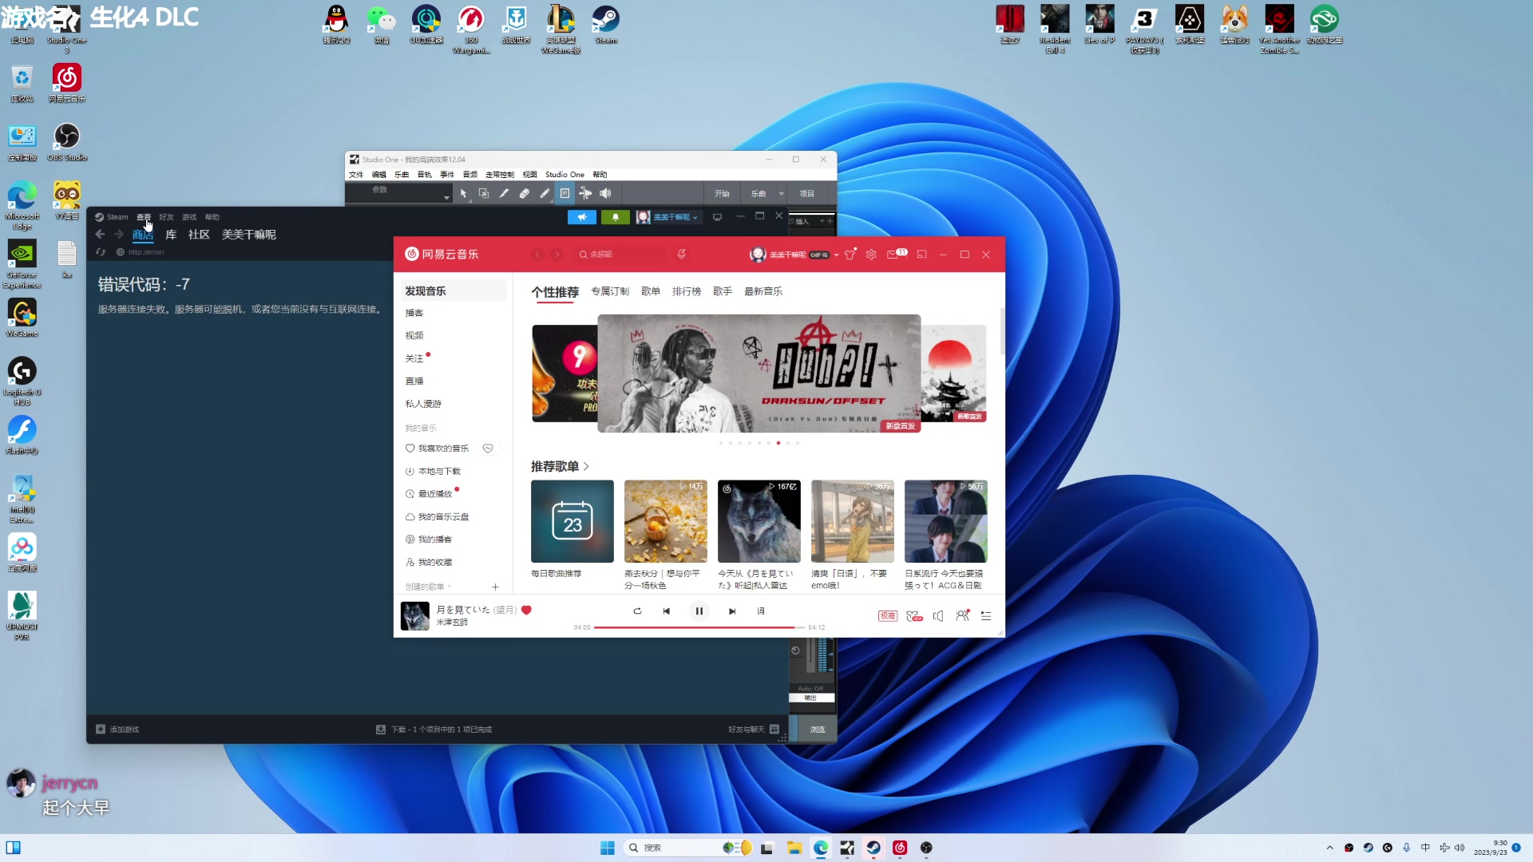Open the wolf cover playlist with 167亿 plays

pyautogui.click(x=759, y=521)
